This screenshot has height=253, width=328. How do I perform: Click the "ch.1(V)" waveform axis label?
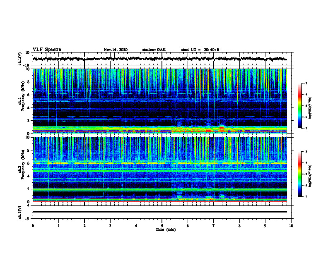pos(20,59)
